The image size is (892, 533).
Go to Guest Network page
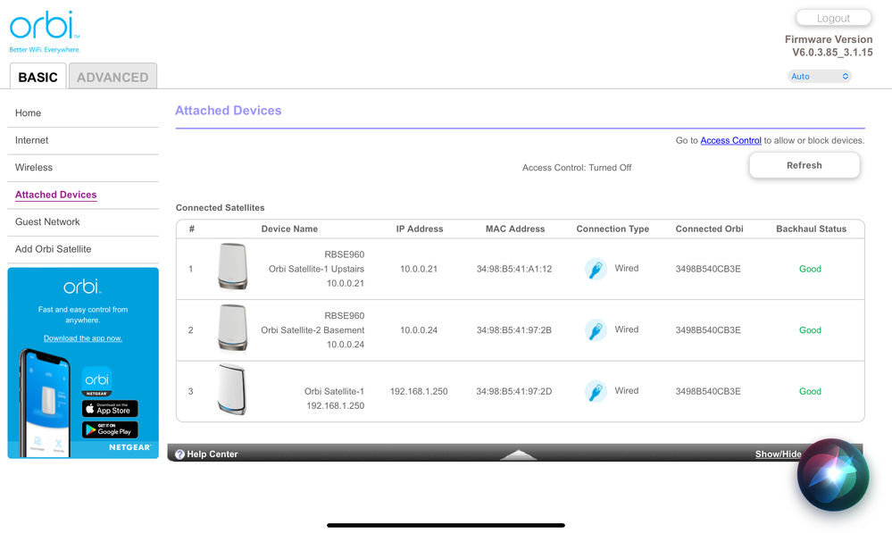(x=47, y=222)
